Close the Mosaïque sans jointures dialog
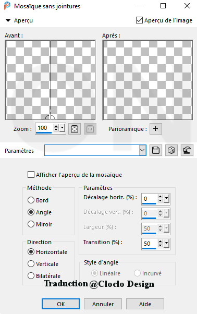The width and height of the screenshot is (197, 314). (x=187, y=6)
